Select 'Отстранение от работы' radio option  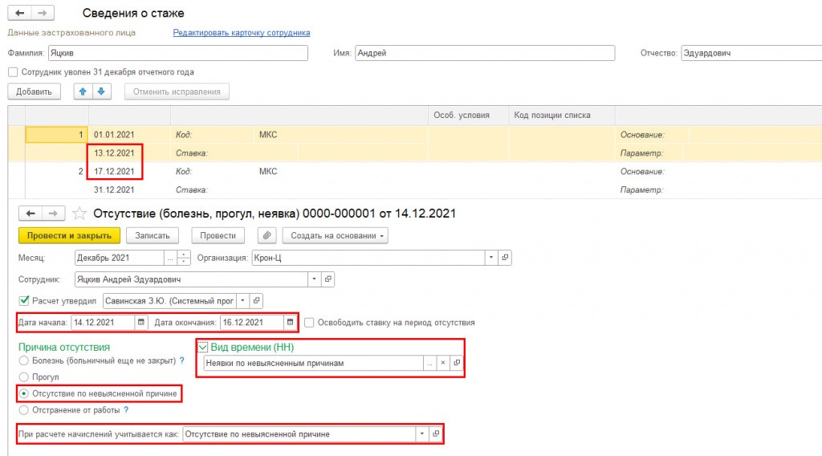coord(23,410)
